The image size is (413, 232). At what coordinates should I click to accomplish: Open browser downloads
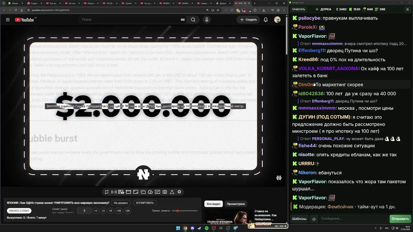[264, 10]
